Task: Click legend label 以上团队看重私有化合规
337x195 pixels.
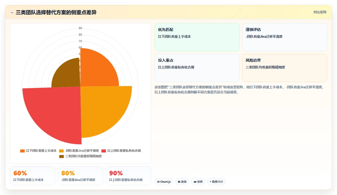Action: click(124, 151)
